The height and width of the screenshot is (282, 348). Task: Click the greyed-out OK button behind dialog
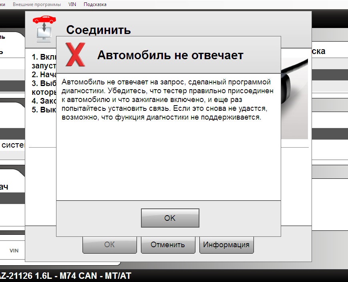click(x=110, y=245)
